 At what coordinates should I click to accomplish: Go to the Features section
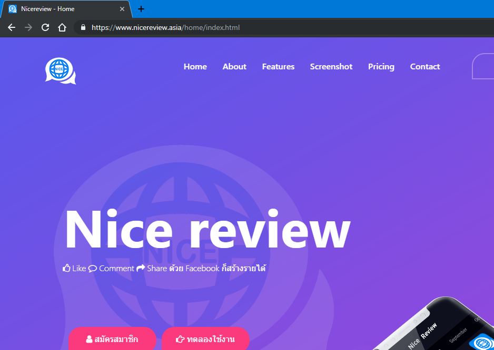click(x=278, y=67)
